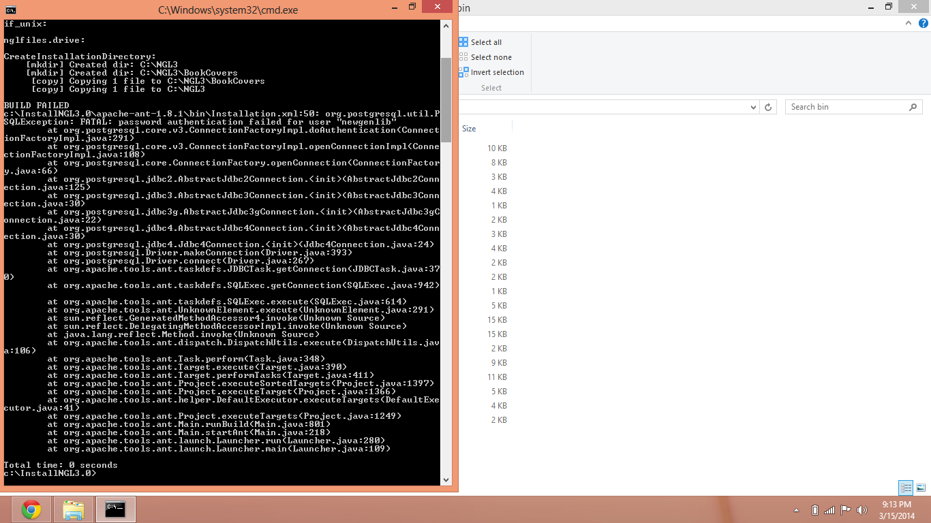The width and height of the screenshot is (931, 523).
Task: Click the network signal tray icon
Action: click(x=829, y=510)
